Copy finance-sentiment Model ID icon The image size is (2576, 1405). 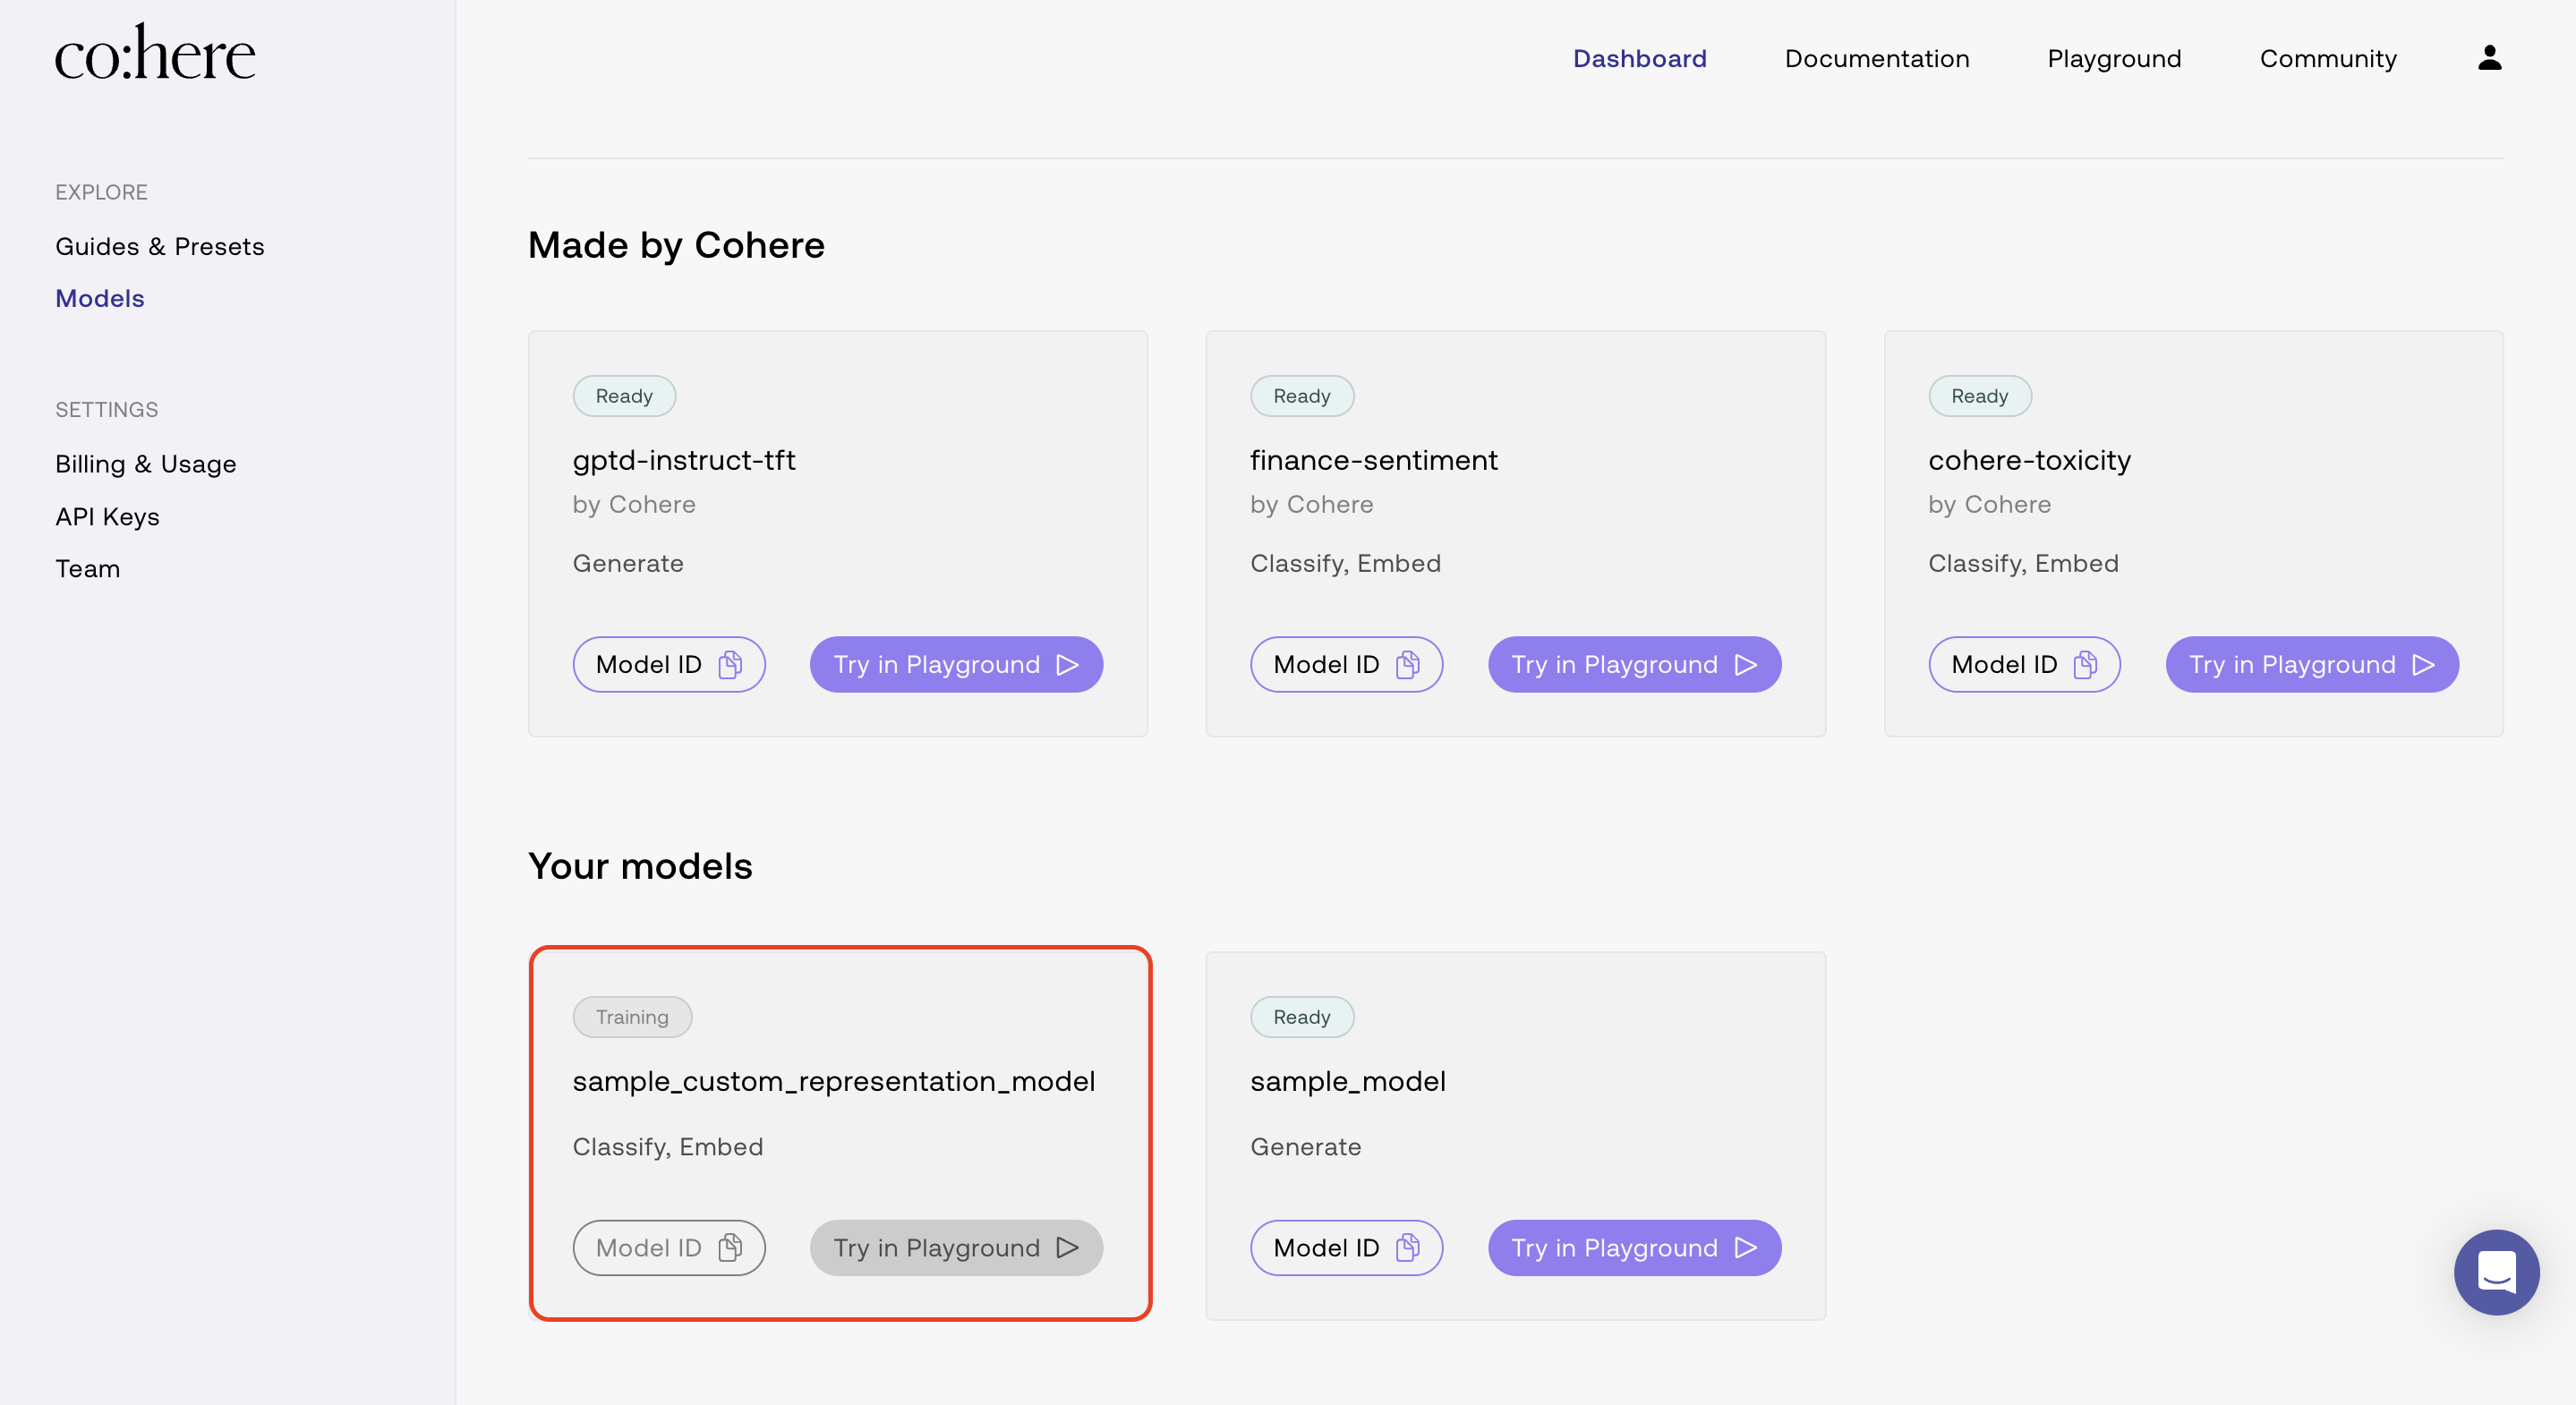1408,664
